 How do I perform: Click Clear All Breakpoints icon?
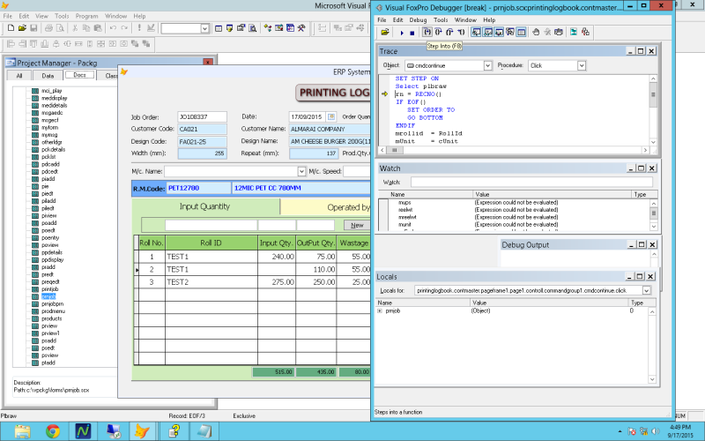547,32
